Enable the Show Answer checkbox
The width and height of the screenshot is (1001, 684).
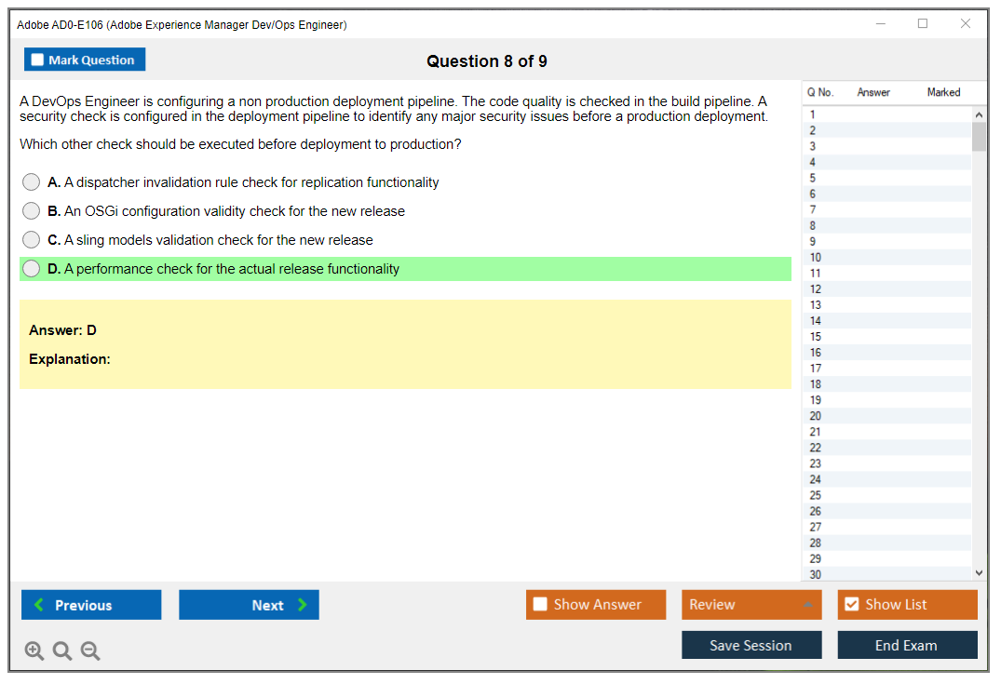point(540,605)
